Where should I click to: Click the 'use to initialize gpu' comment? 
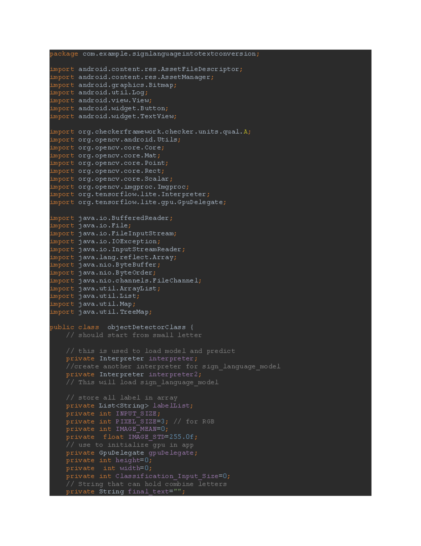[129, 445]
